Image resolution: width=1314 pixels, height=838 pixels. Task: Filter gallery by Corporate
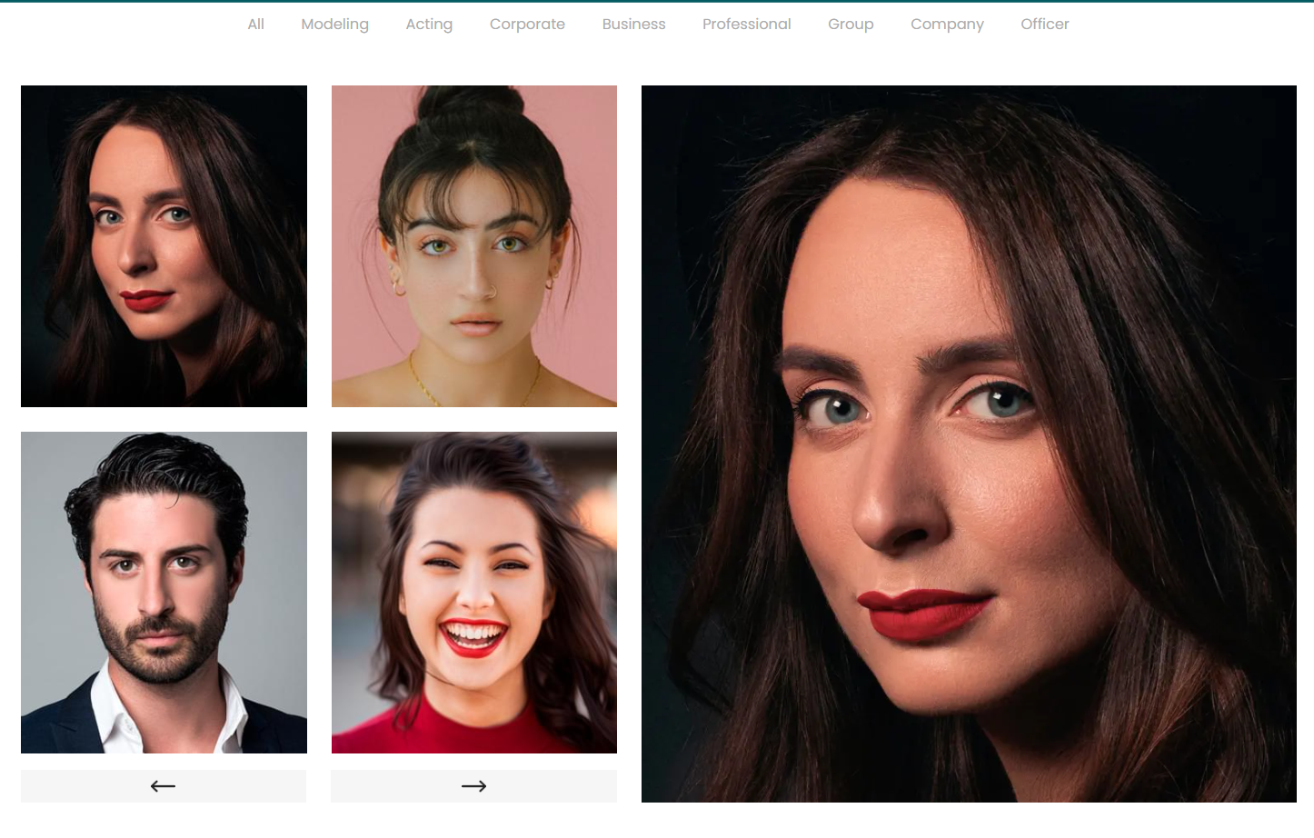(527, 25)
